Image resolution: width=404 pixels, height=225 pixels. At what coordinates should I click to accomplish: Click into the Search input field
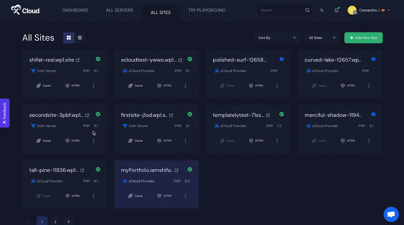[x=280, y=10]
